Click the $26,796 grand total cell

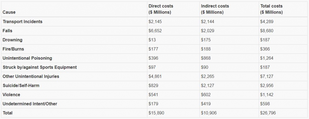268,113
